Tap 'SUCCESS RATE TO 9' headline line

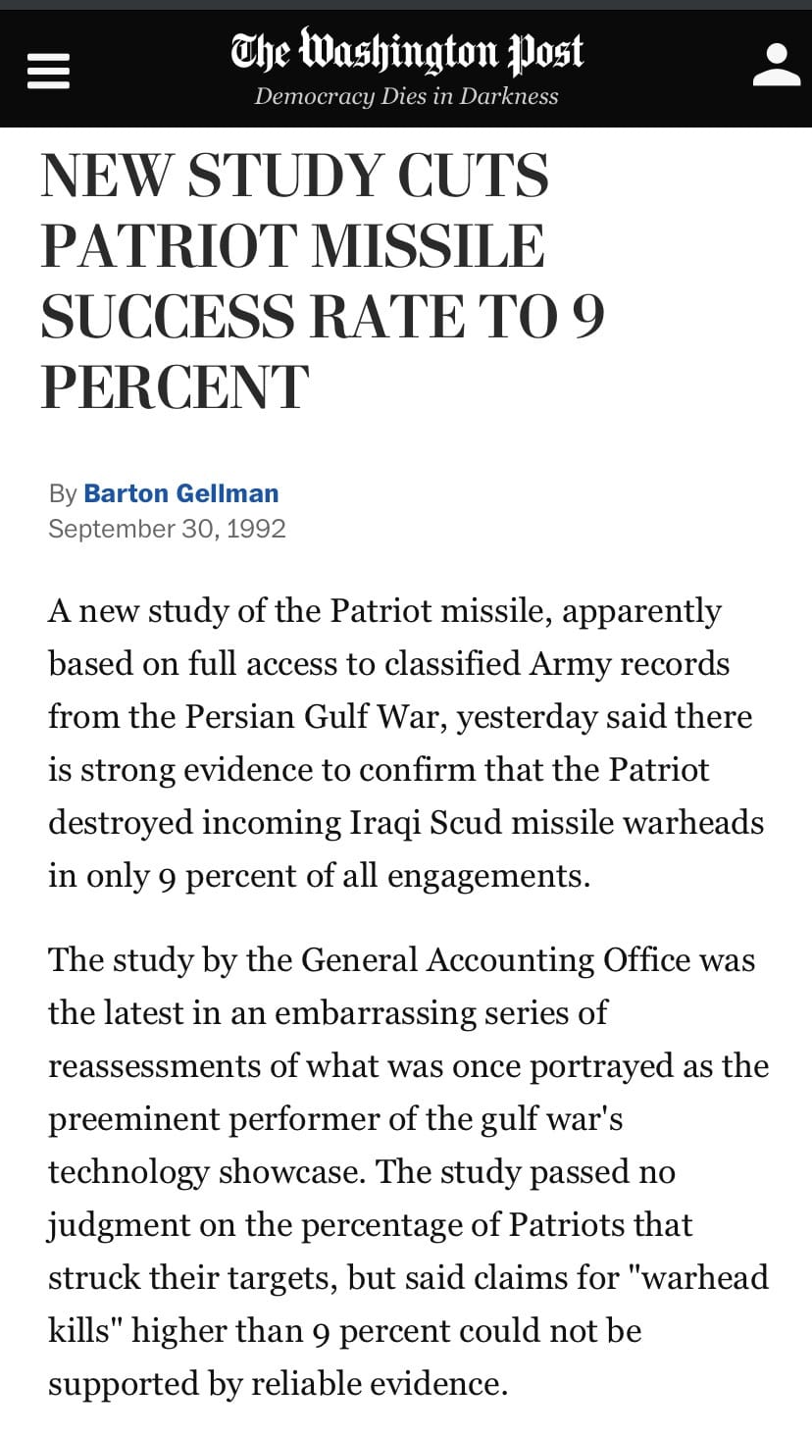tap(323, 317)
